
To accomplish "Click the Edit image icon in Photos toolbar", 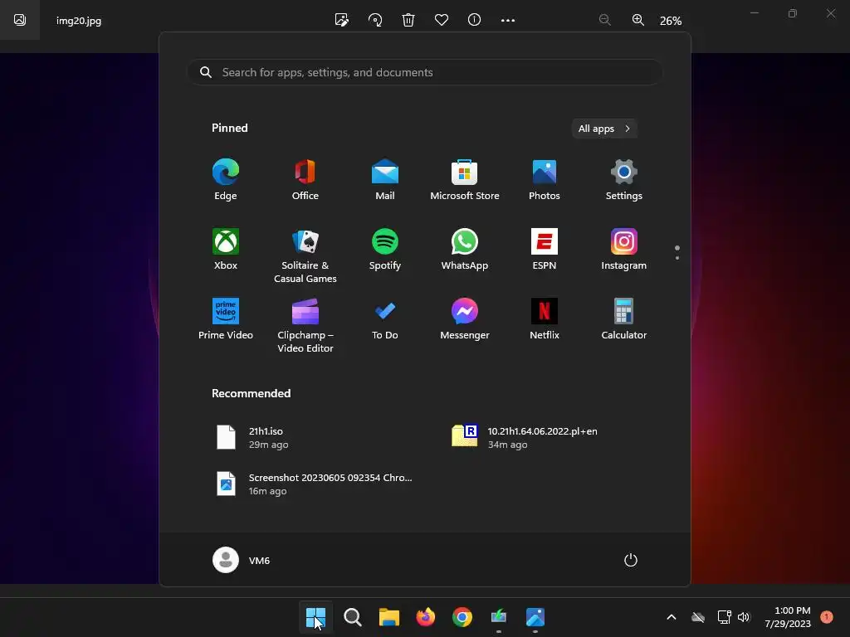I will coord(342,20).
